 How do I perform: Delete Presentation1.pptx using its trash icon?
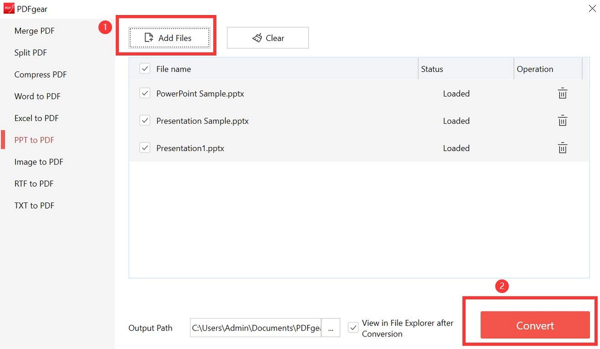coord(562,148)
